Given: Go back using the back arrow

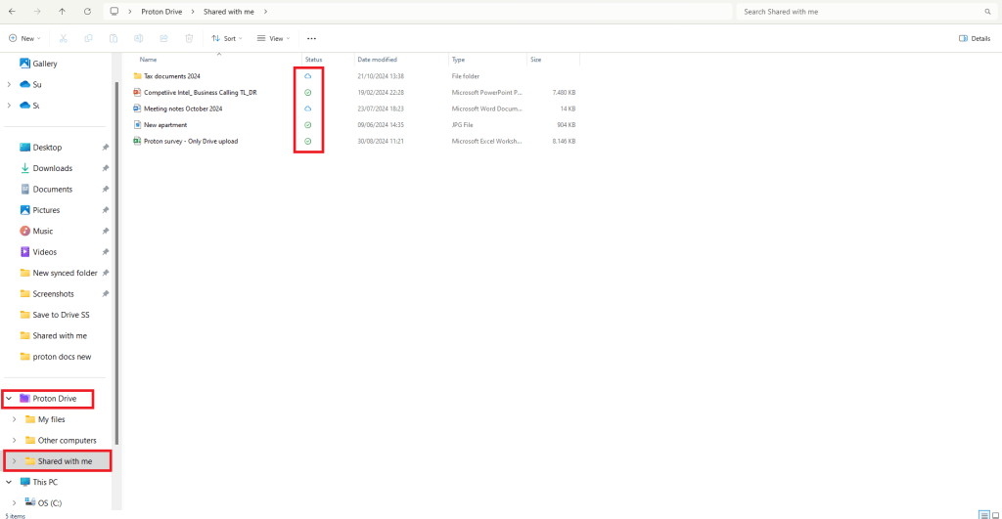Looking at the screenshot, I should (12, 12).
